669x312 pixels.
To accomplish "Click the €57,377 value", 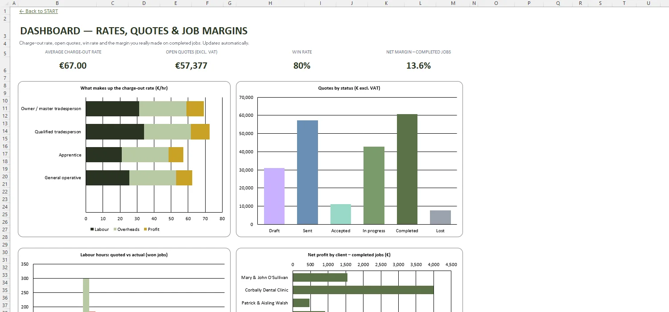I will pyautogui.click(x=191, y=66).
